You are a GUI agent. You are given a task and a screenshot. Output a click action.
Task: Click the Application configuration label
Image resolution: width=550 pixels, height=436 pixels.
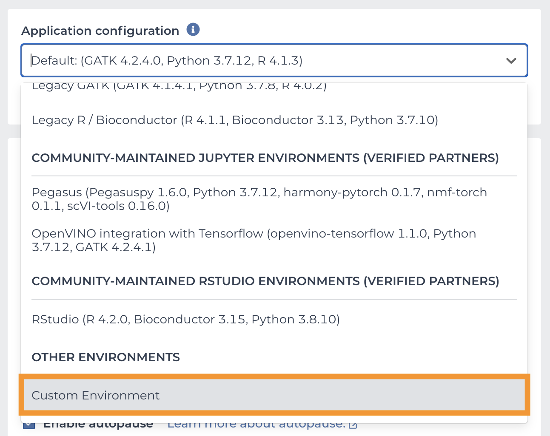[x=100, y=31]
